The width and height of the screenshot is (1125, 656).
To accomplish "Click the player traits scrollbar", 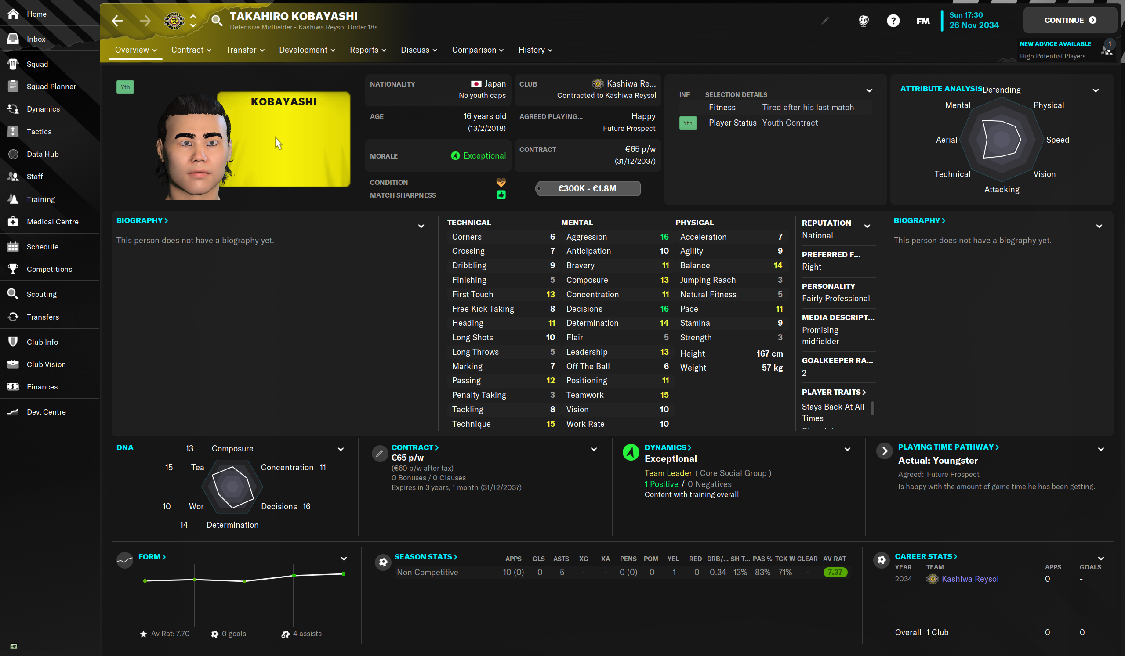I will point(872,408).
